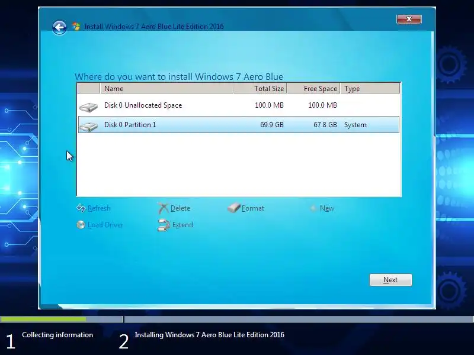Click the Installing Windows 7 step label
Screen dimensions: 474x355
pyautogui.click(x=210, y=335)
